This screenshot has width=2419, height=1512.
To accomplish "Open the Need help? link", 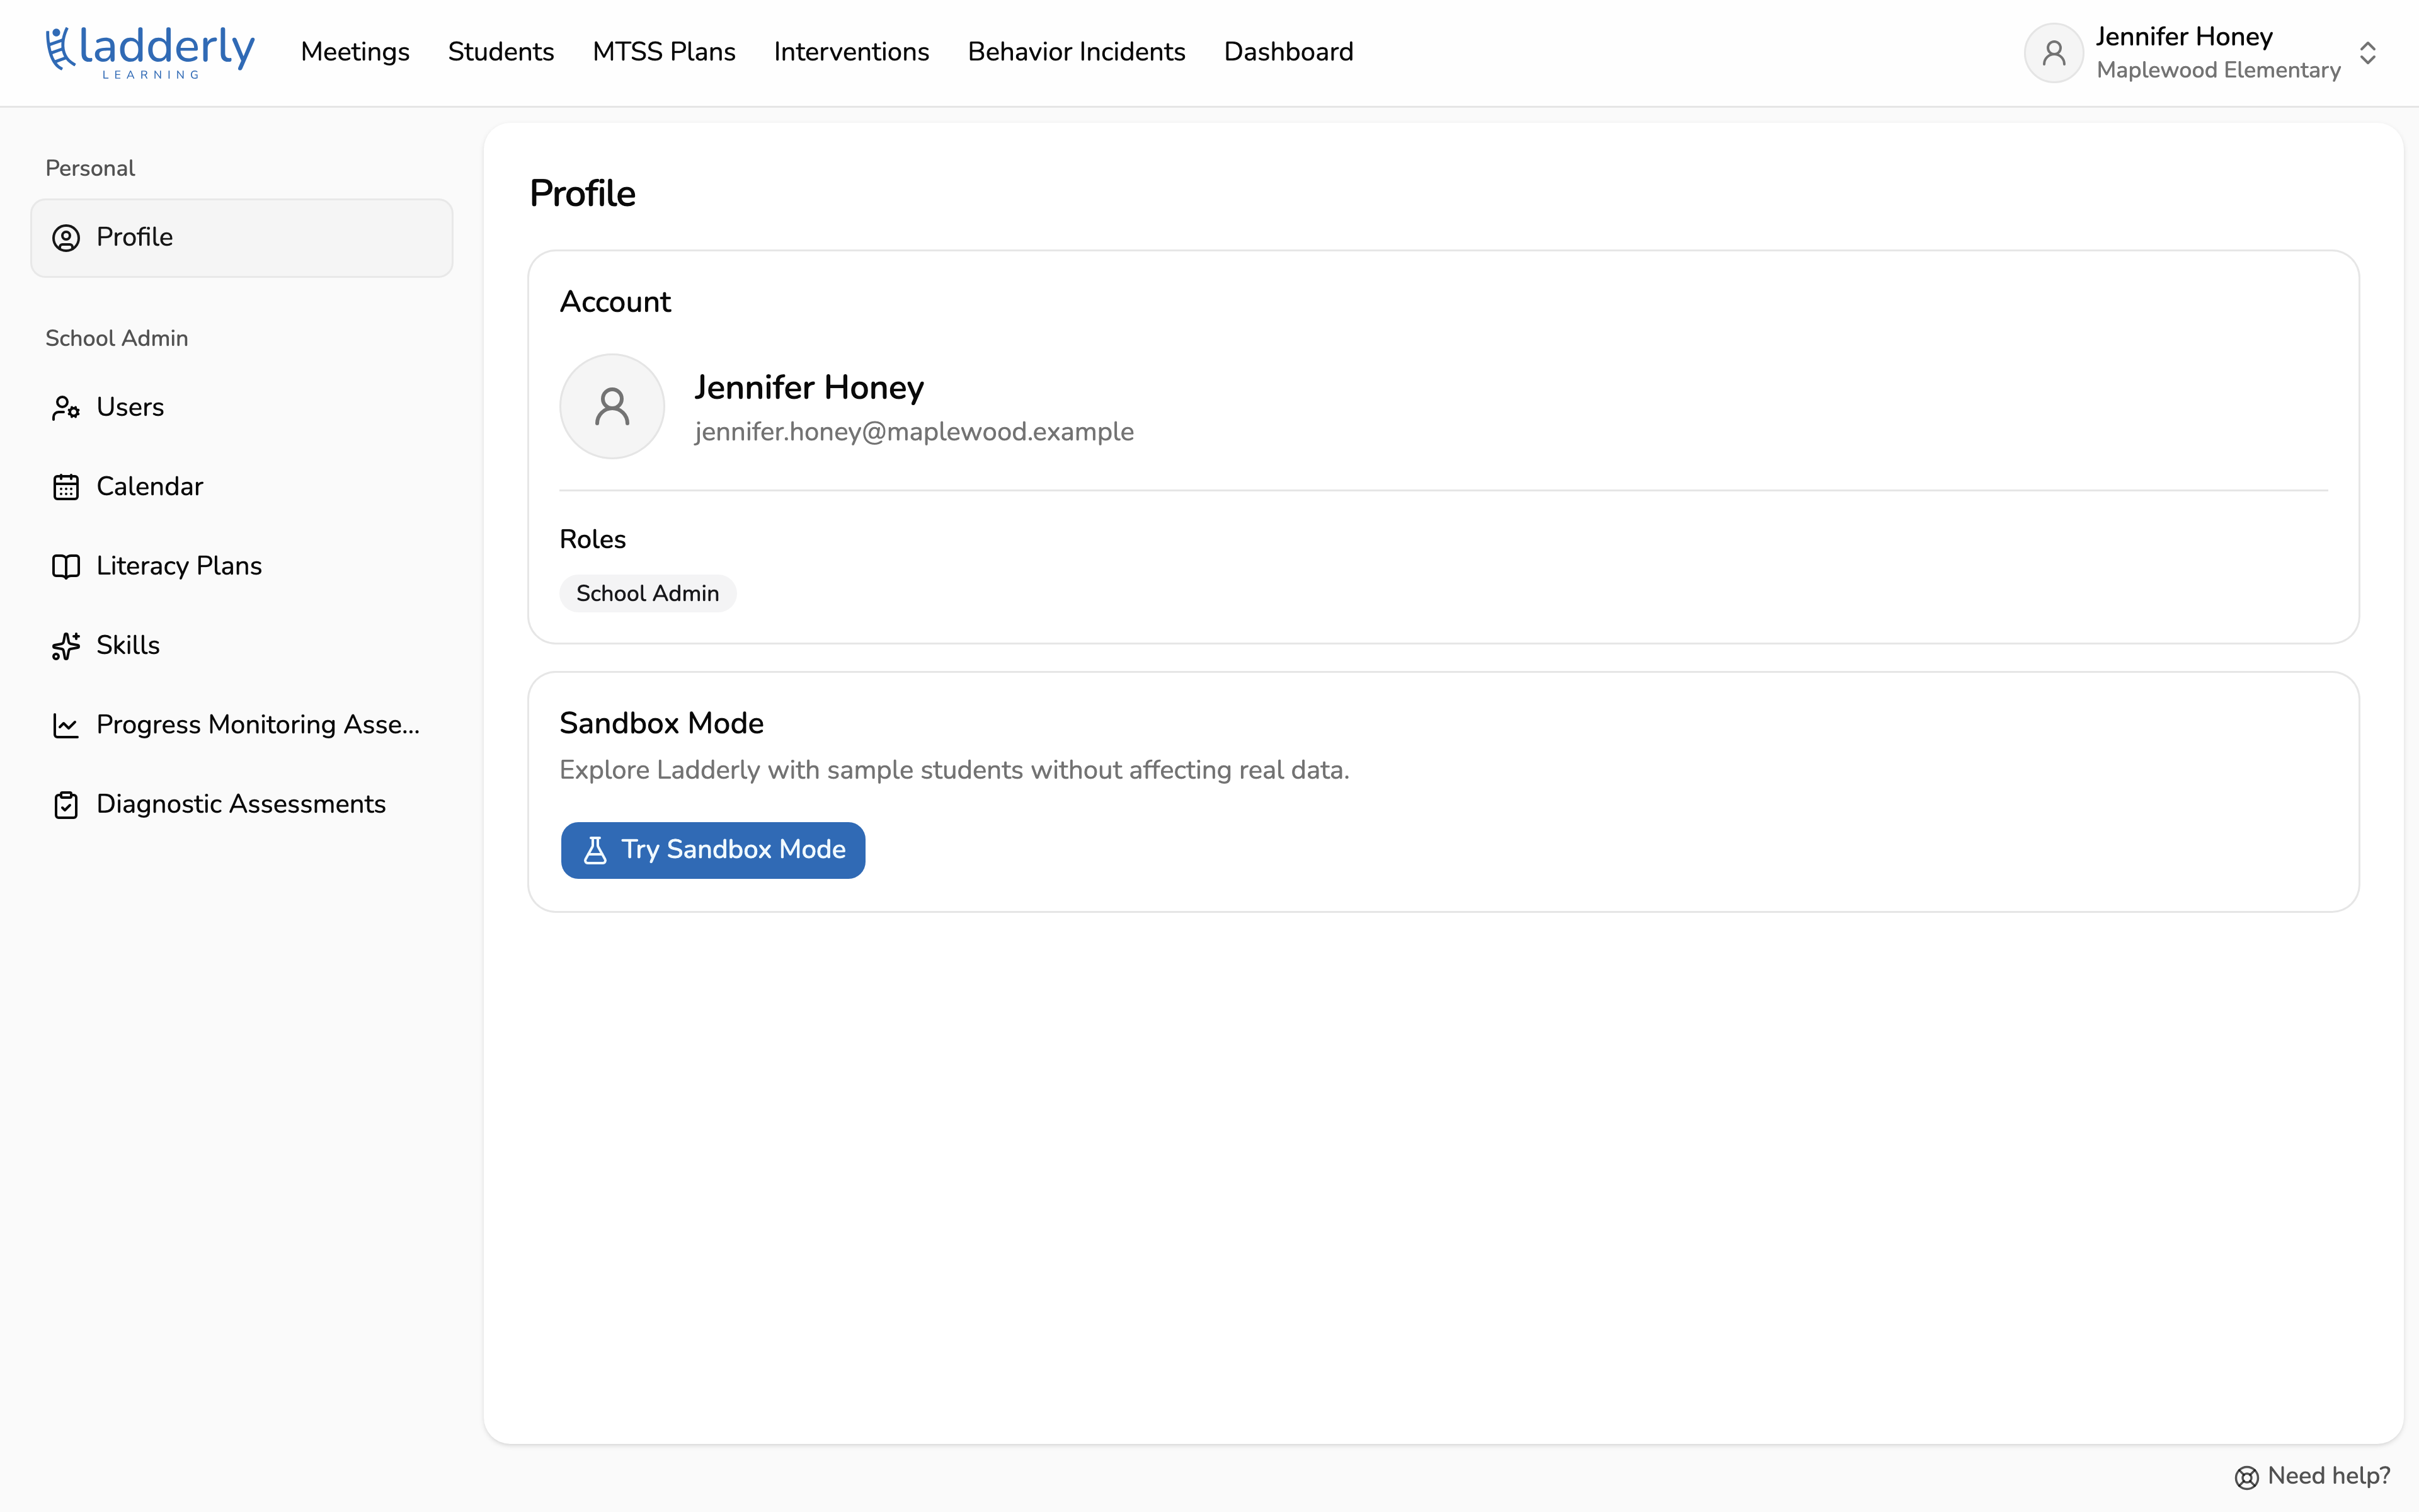I will pos(2312,1476).
